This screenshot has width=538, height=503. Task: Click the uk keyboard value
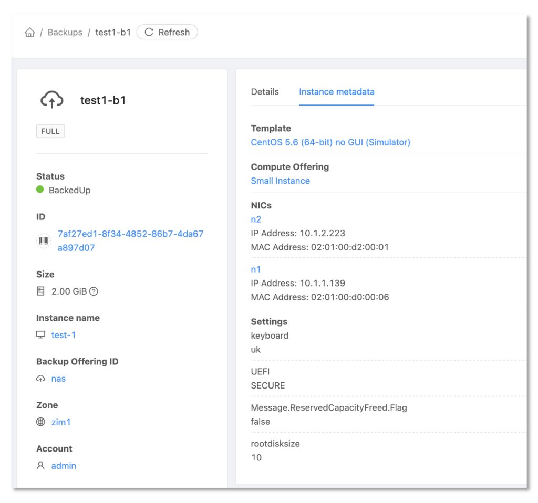pyautogui.click(x=256, y=350)
